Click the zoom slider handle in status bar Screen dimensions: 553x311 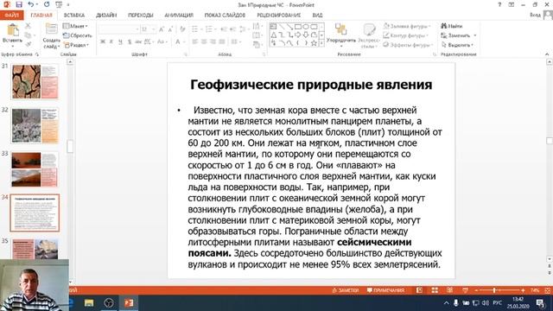click(494, 290)
